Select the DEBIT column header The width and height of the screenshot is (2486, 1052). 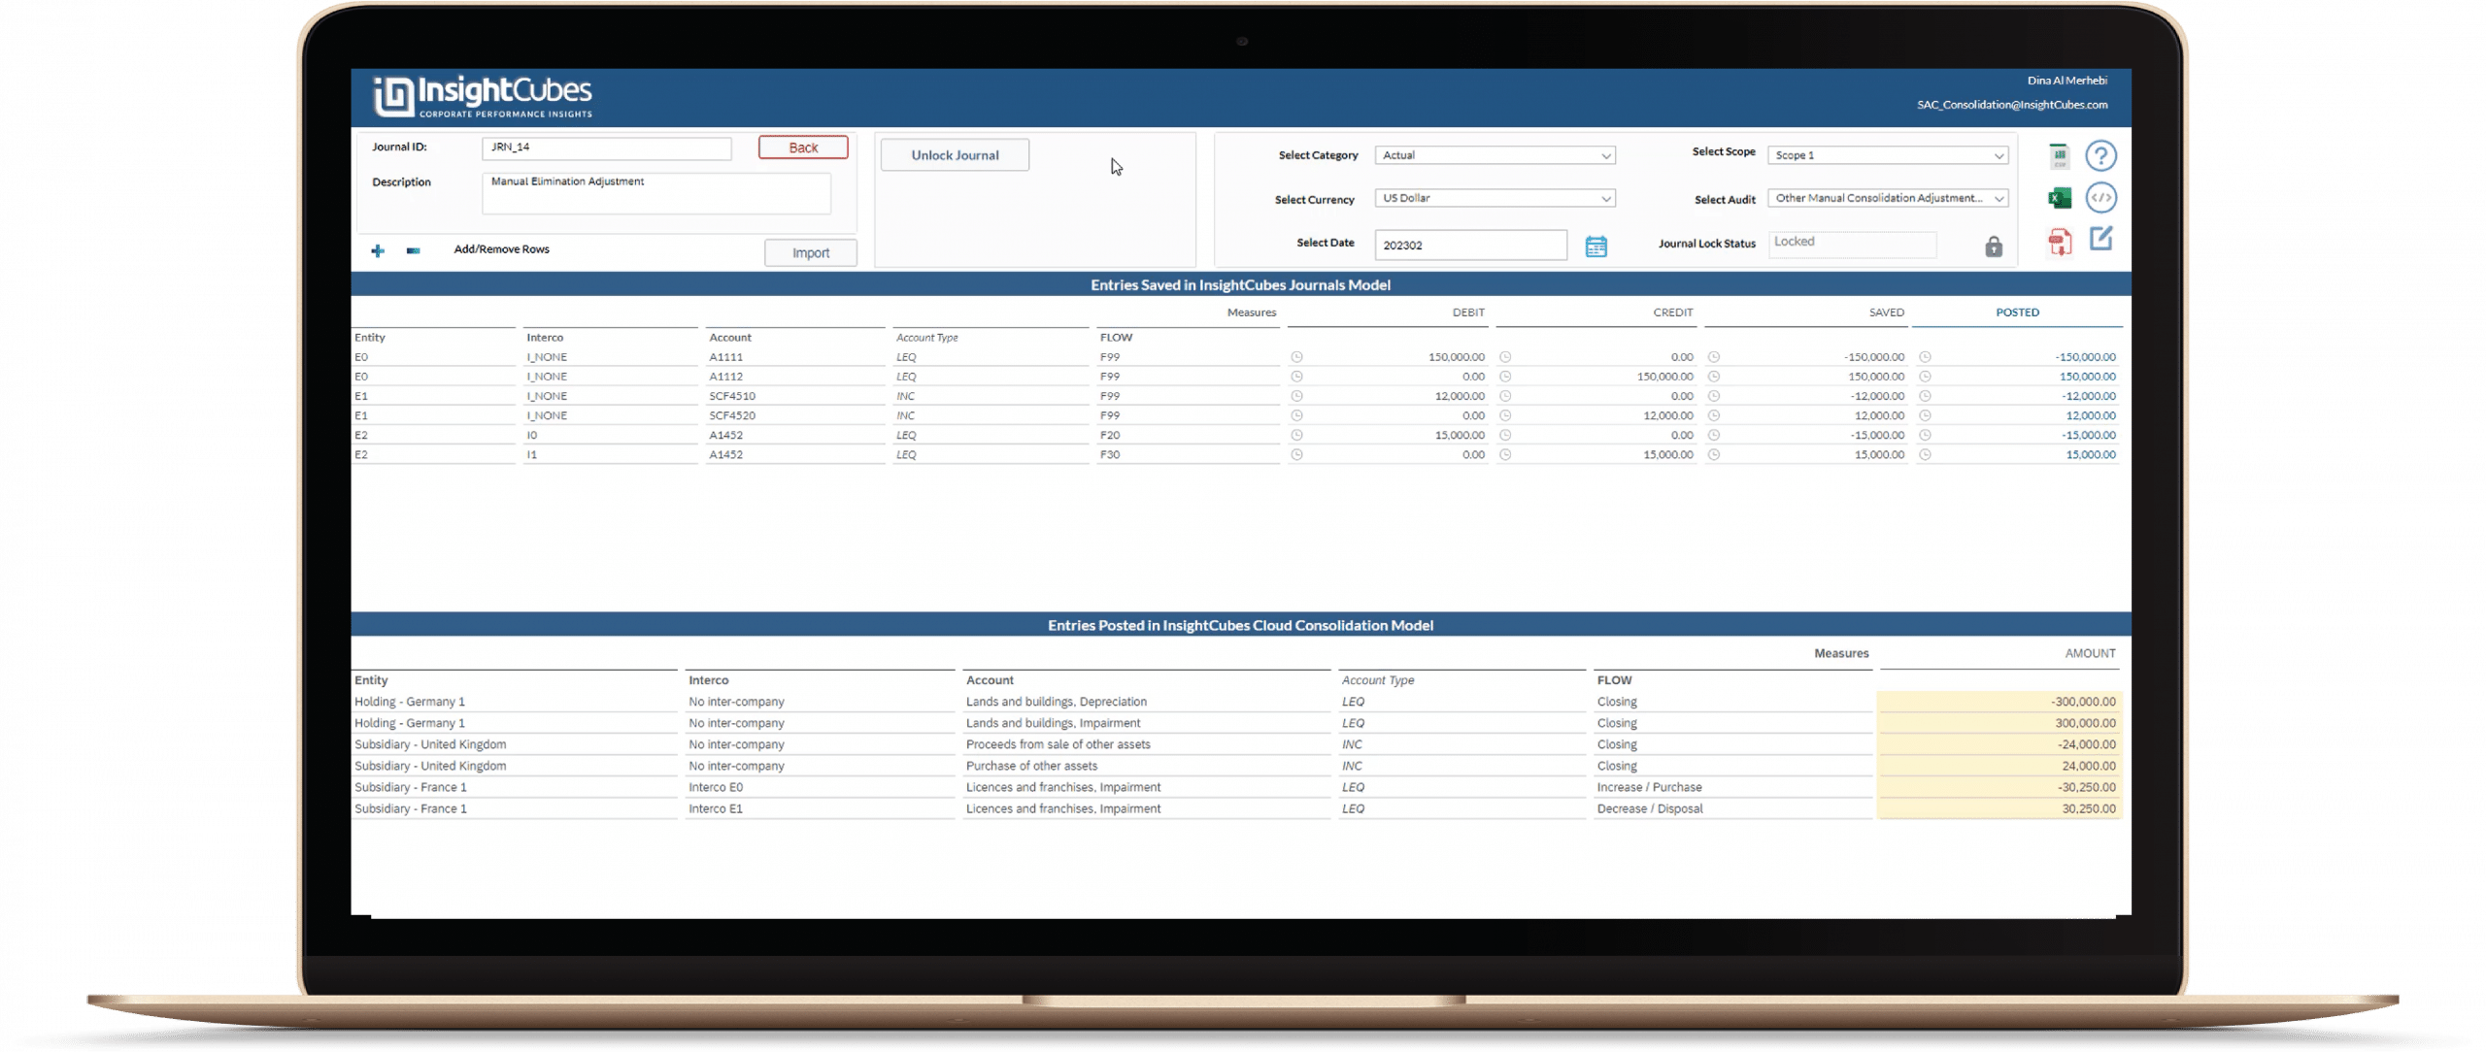pos(1468,312)
